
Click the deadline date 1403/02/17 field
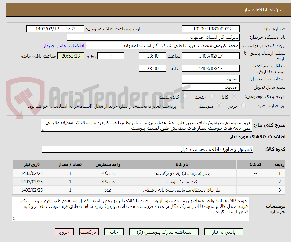[211, 56]
